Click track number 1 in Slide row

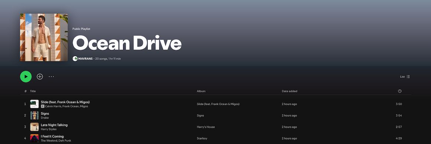[x=25, y=104]
